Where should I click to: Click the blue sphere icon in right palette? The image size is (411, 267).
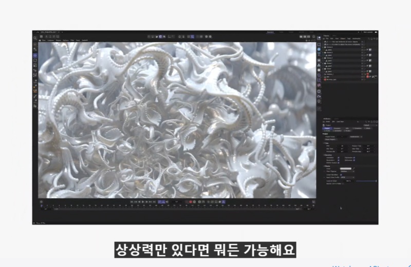point(319,49)
